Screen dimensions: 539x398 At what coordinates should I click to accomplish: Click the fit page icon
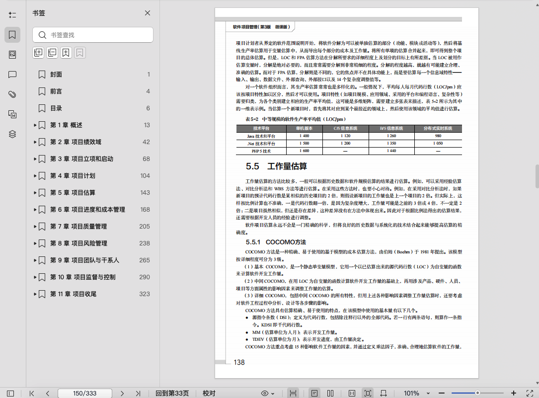[368, 393]
